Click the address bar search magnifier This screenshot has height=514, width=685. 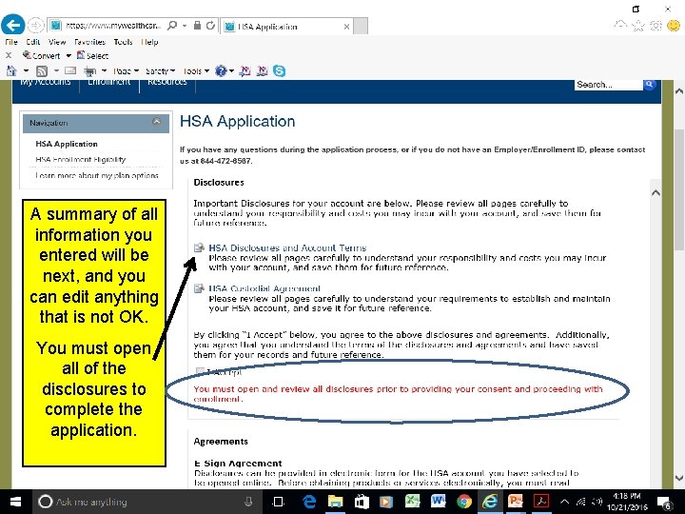[x=172, y=26]
